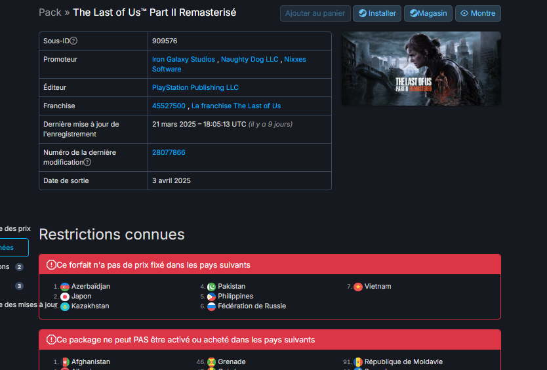Click the Philippines country name
547x370 pixels.
(235, 297)
